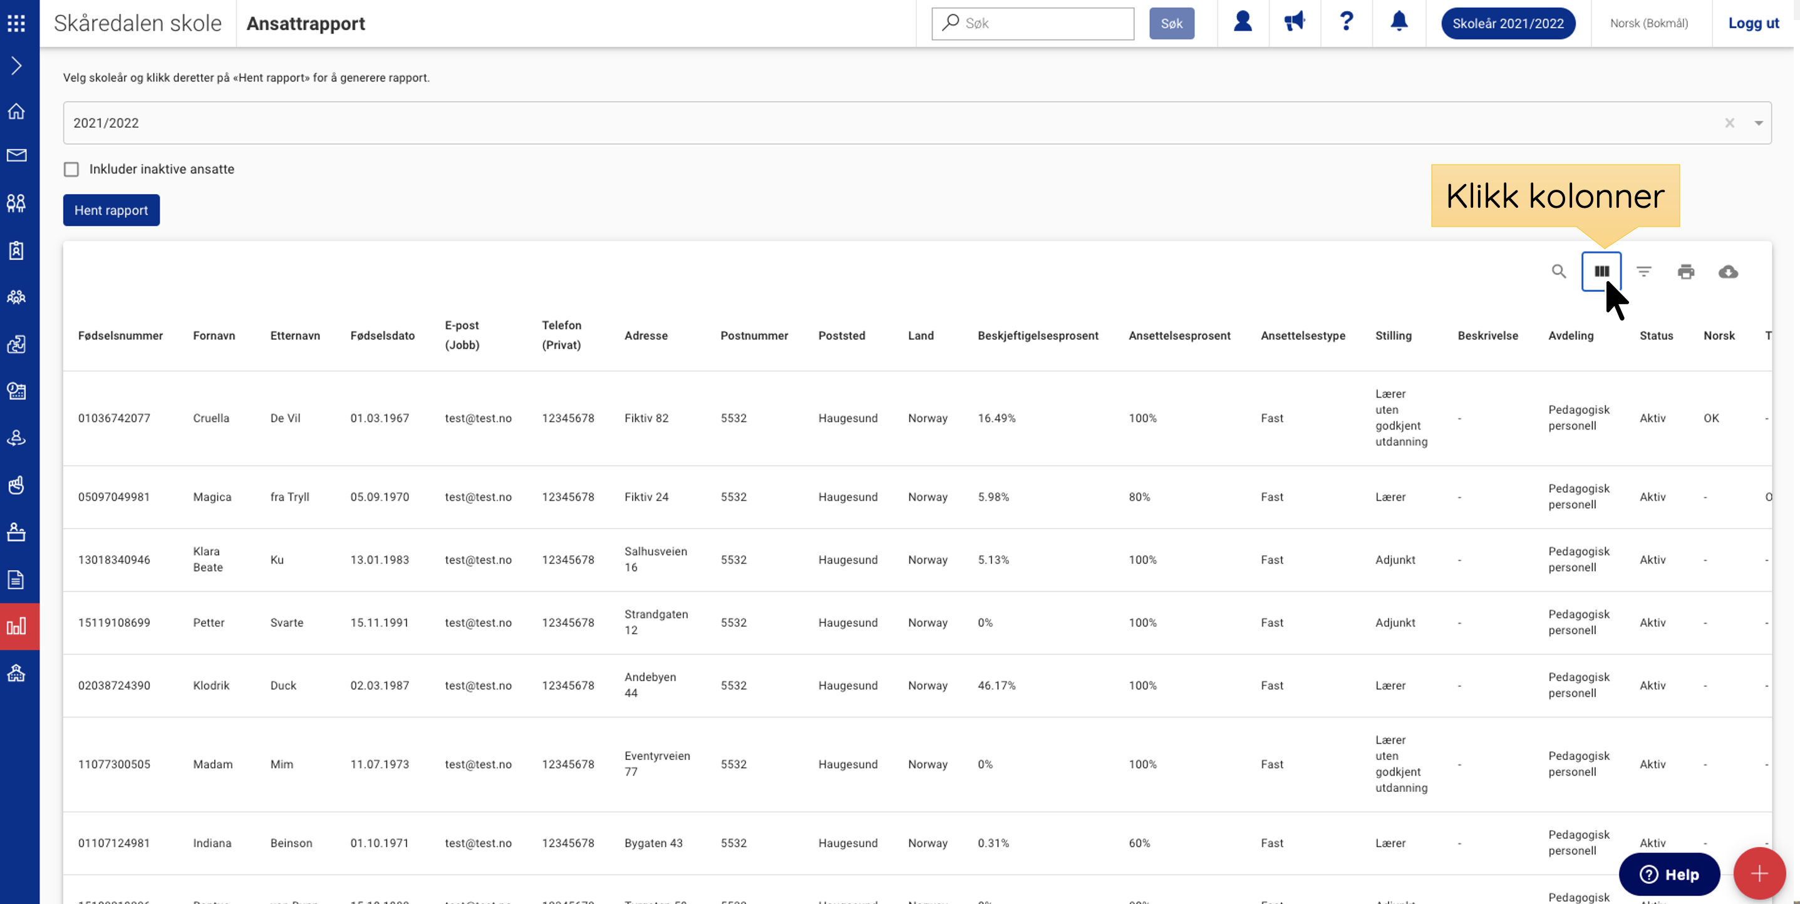This screenshot has width=1800, height=904.
Task: Sort by Status column header
Action: click(x=1656, y=336)
